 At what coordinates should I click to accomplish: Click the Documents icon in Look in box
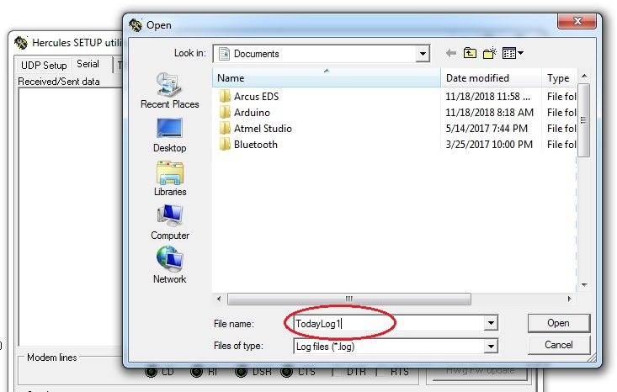coord(224,54)
